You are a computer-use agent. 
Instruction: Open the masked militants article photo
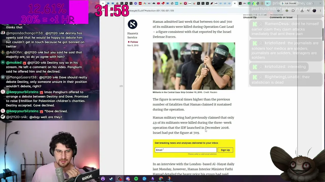click(x=194, y=66)
